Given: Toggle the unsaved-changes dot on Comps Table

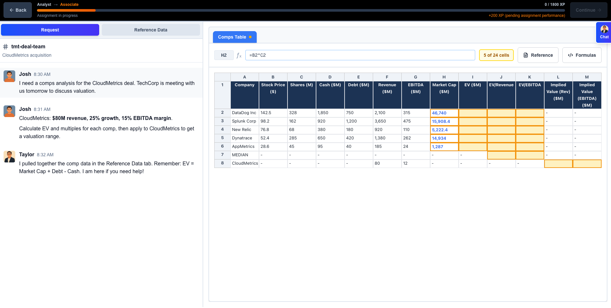Looking at the screenshot, I should pos(250,37).
